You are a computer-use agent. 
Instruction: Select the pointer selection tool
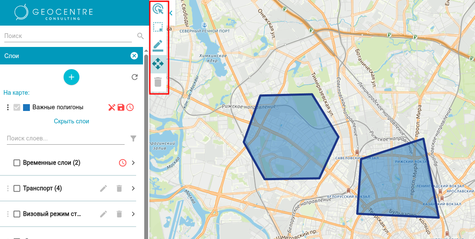[x=158, y=9]
